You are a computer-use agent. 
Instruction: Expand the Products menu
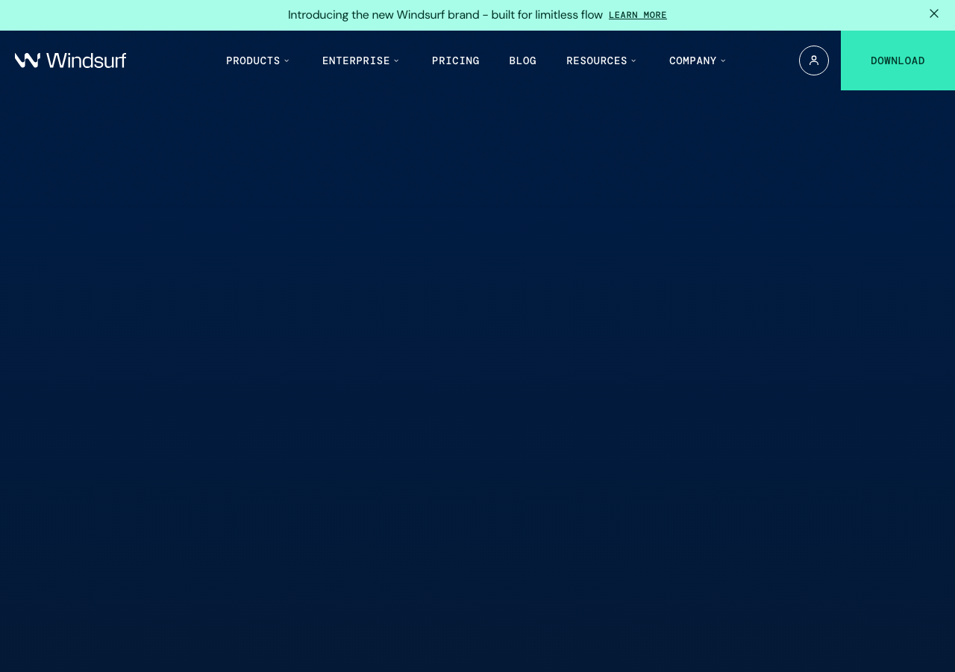click(x=258, y=60)
